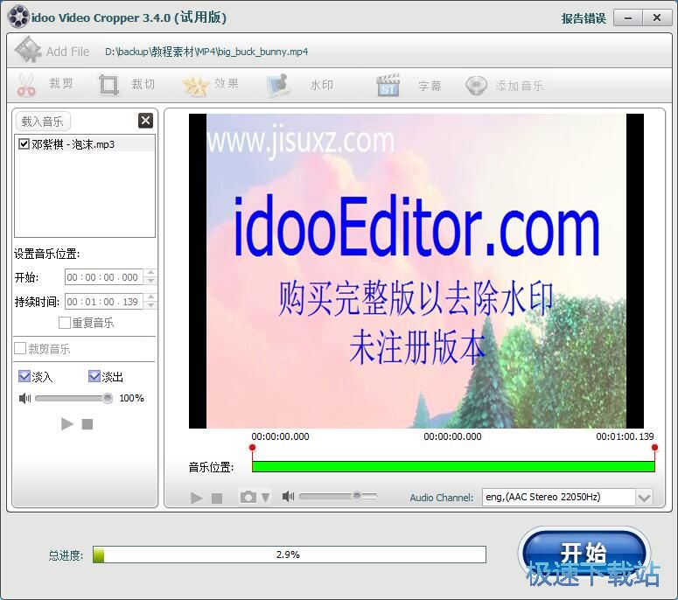The image size is (678, 600).
Task: Open the 裁切 crop tool
Action: click(x=126, y=84)
